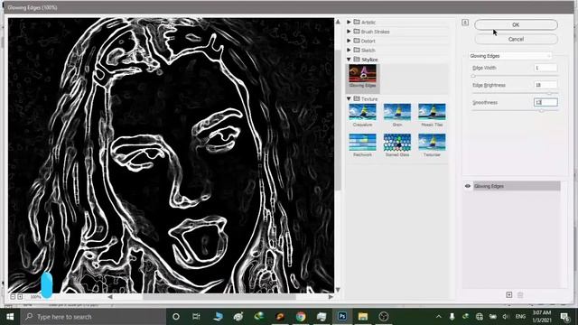
Task: Collapse the Stylize filter folder triangle
Action: pyautogui.click(x=349, y=60)
